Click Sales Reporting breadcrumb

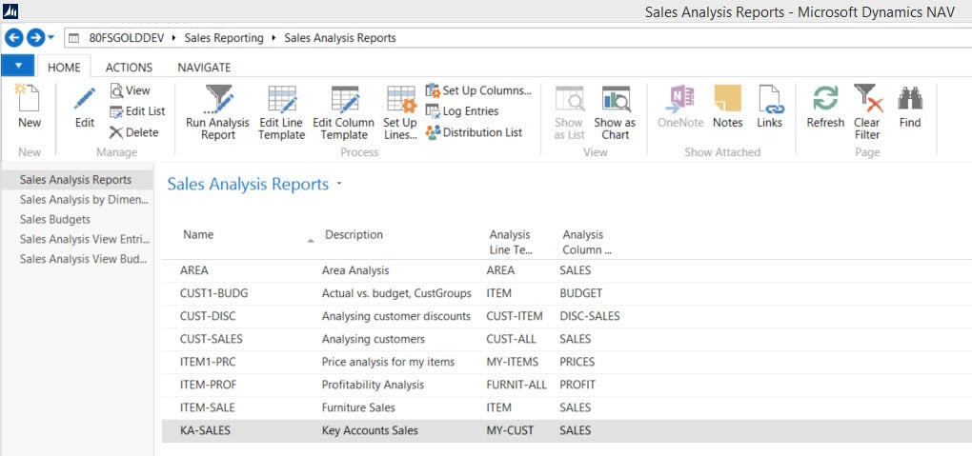[224, 38]
